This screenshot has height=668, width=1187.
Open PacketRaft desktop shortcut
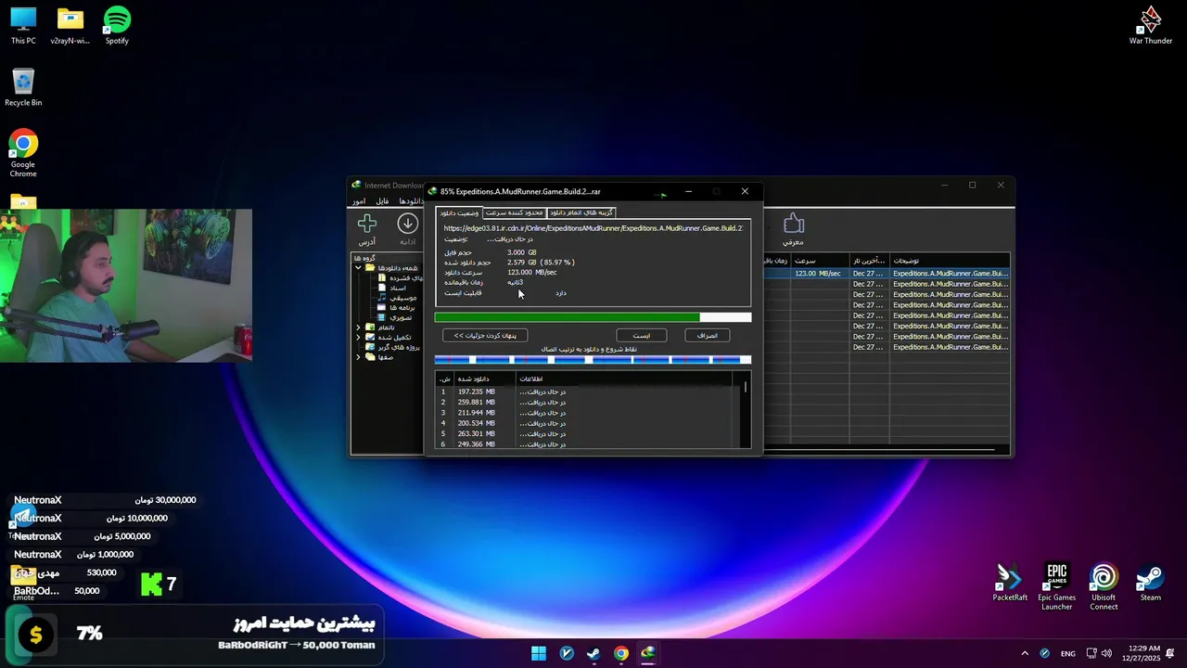(x=1010, y=583)
